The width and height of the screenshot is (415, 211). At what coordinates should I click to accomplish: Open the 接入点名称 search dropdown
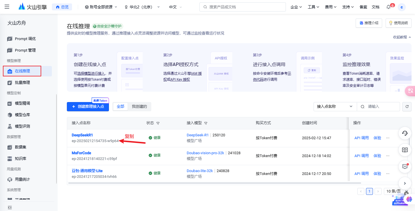pyautogui.click(x=335, y=106)
